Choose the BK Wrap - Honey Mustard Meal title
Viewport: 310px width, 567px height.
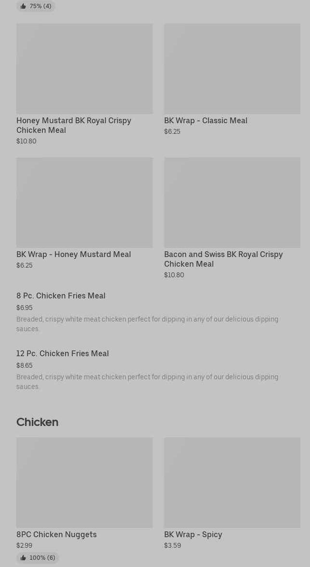click(74, 254)
